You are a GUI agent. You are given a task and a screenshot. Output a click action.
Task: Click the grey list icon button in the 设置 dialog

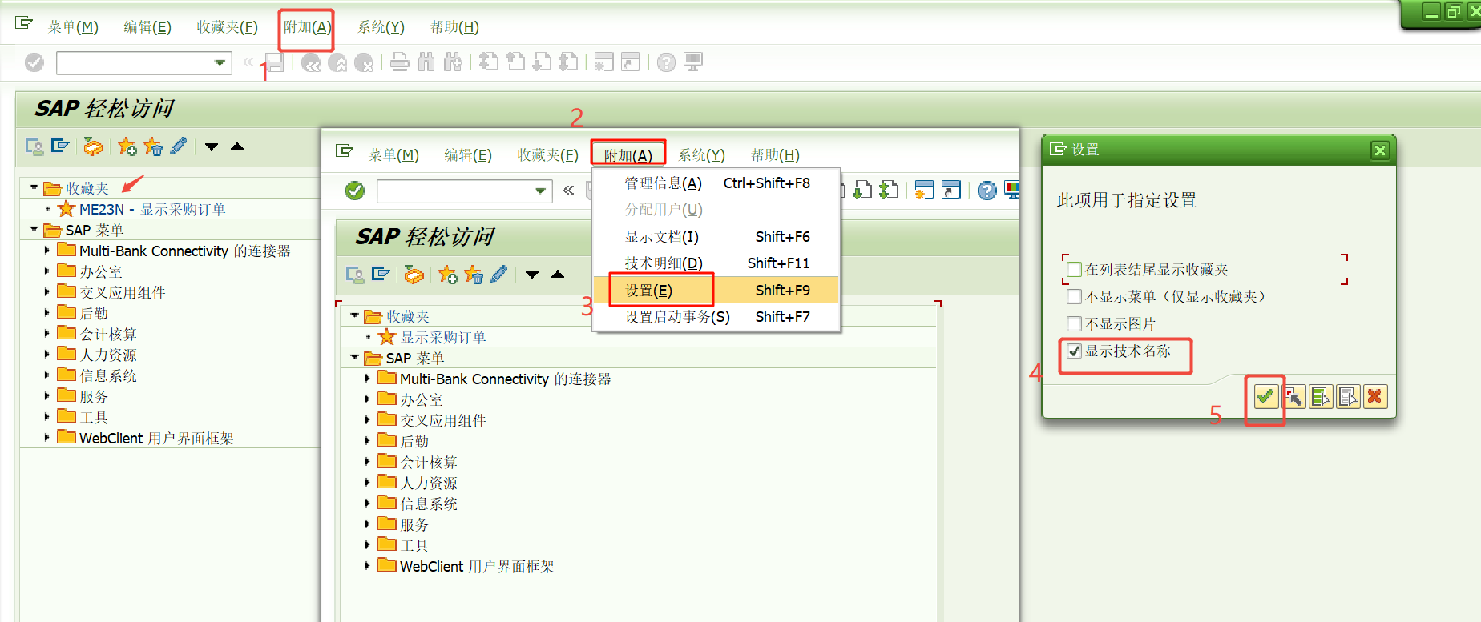pyautogui.click(x=1348, y=396)
